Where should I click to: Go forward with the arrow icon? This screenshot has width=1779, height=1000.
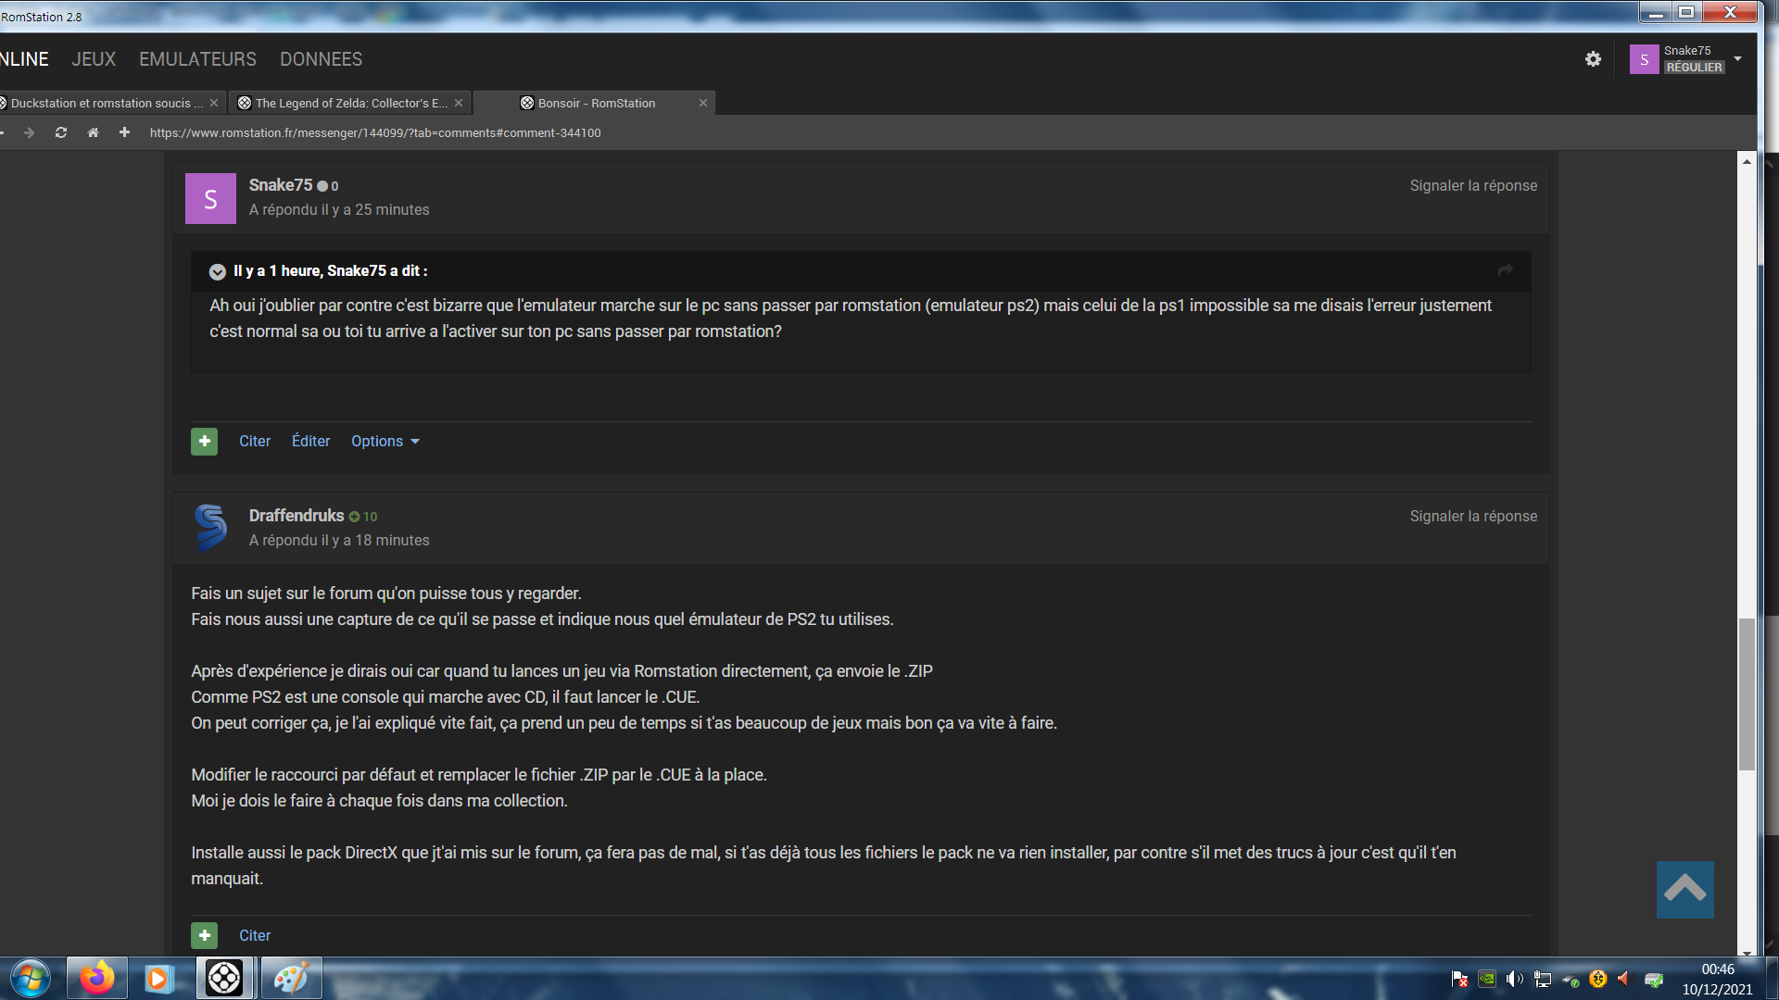coord(30,132)
